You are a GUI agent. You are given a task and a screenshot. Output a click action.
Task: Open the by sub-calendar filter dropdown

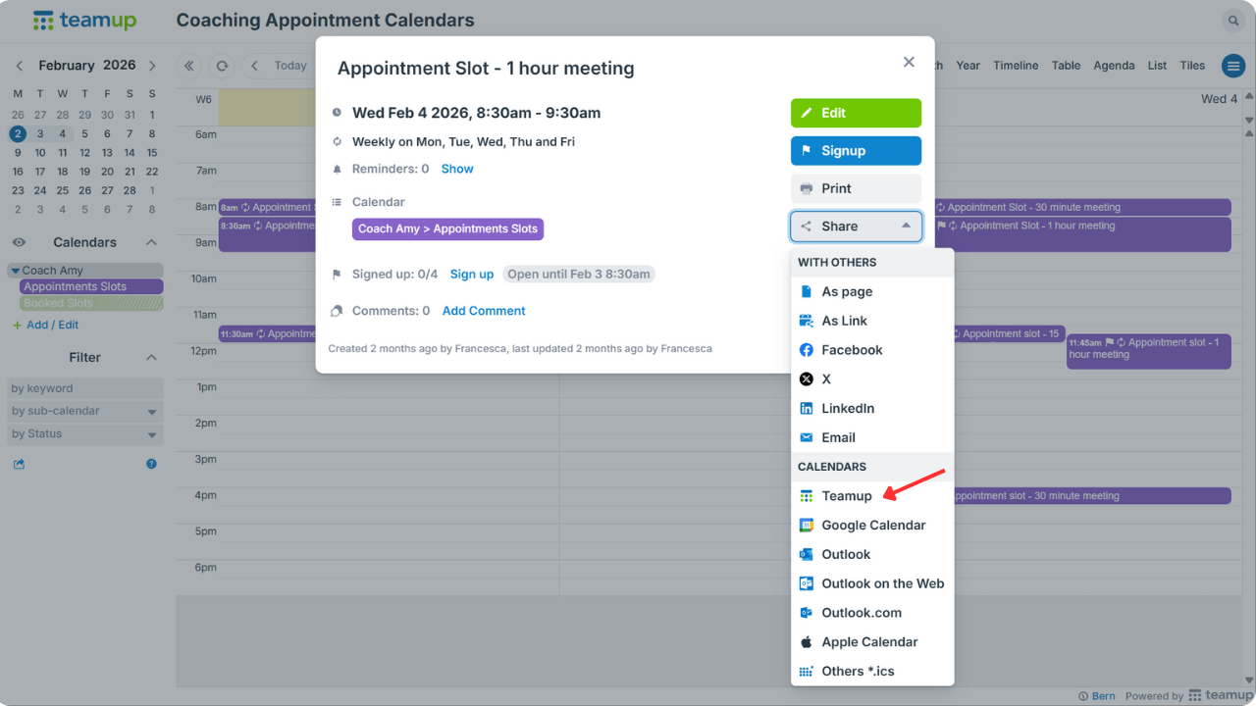[x=84, y=411]
